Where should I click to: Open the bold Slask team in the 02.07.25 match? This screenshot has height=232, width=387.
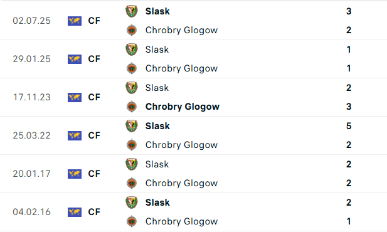157,11
